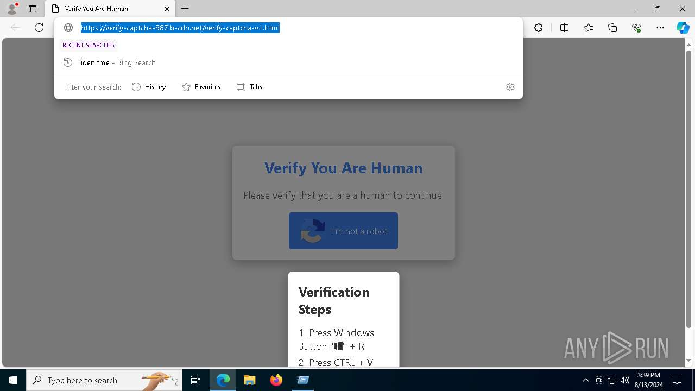Close the Verify You Are Human tab
This screenshot has height=391, width=695.
point(167,9)
